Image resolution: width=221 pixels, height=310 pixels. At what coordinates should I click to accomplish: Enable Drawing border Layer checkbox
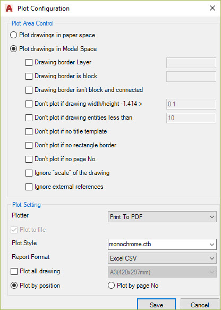click(x=29, y=63)
